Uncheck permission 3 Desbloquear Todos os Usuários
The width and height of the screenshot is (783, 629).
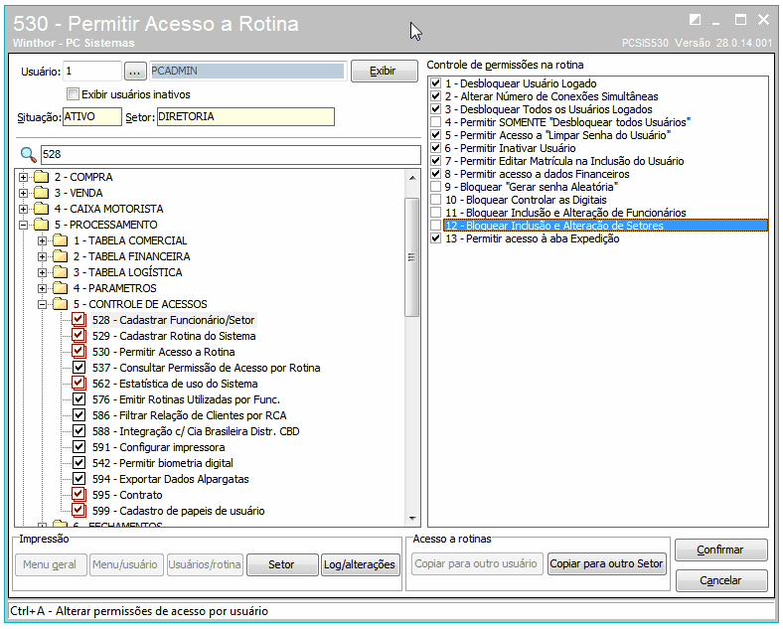(436, 109)
